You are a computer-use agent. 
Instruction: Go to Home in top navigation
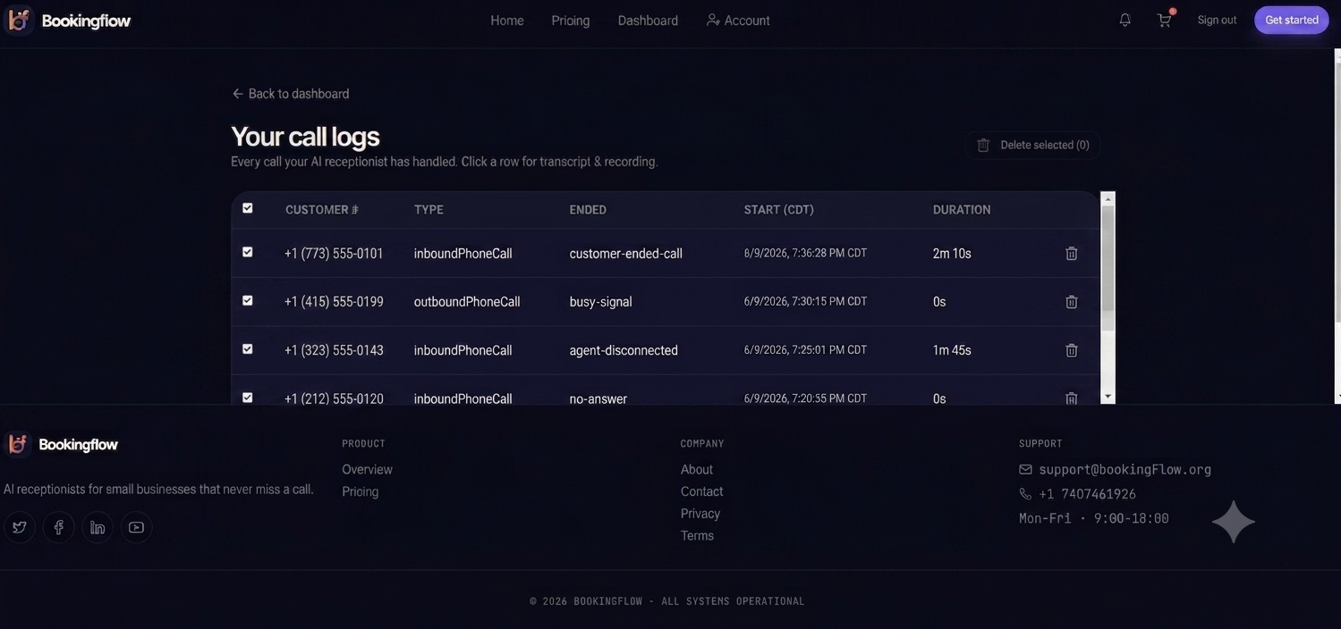507,20
